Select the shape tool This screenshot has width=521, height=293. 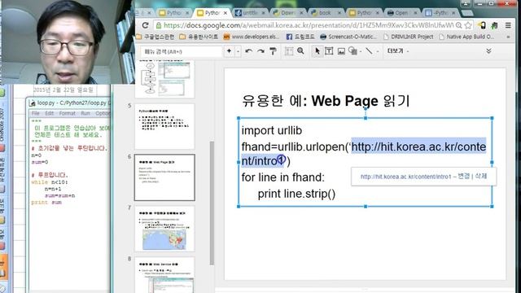(x=352, y=51)
